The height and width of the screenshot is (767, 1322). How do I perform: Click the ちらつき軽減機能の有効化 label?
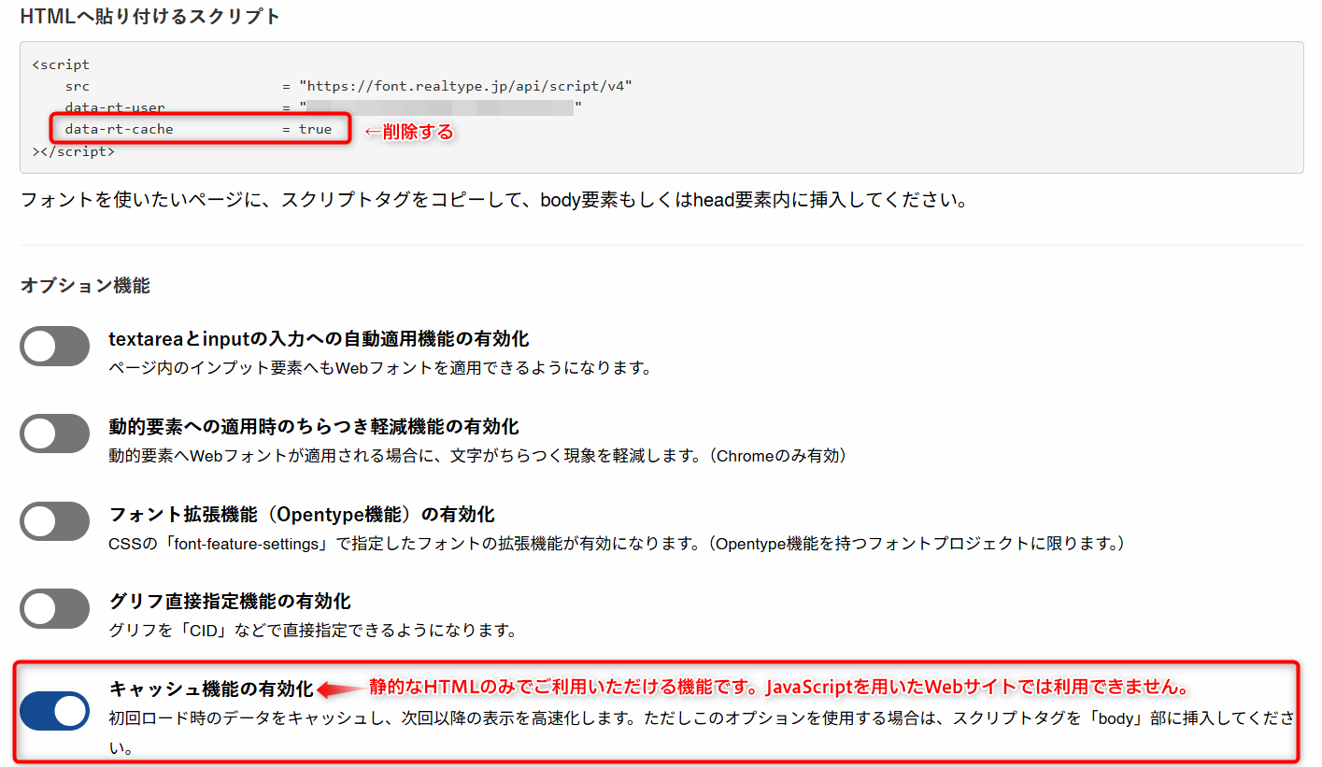[313, 426]
